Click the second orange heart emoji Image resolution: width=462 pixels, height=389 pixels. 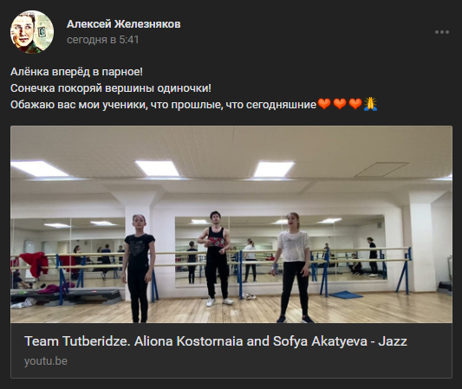tap(340, 104)
